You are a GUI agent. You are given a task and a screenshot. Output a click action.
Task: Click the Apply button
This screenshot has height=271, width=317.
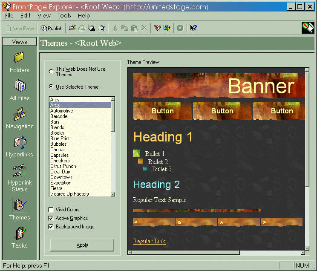82,245
